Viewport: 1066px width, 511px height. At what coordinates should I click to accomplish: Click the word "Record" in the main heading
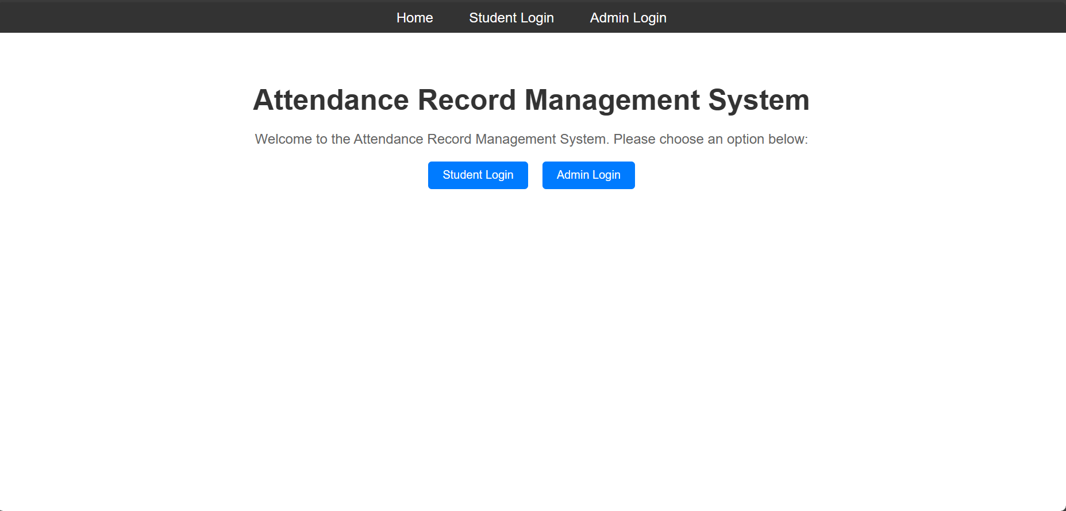(x=466, y=100)
